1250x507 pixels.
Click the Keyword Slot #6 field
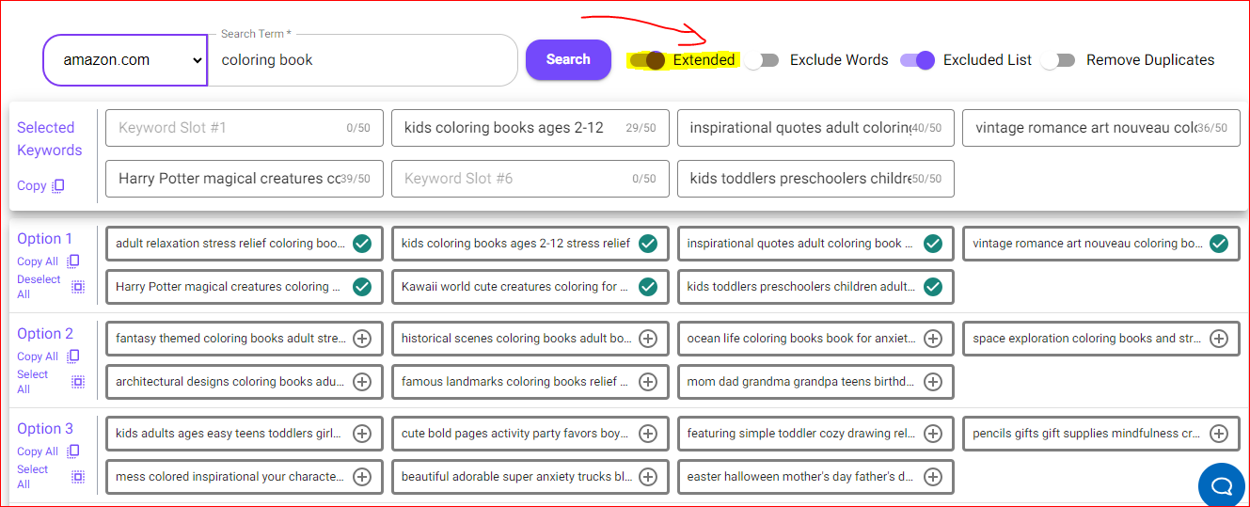click(x=530, y=179)
